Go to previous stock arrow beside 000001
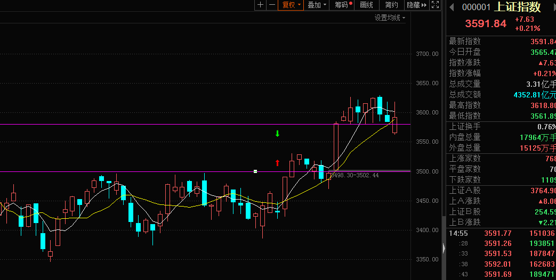Image resolution: width=556 pixels, height=280 pixels. click(x=452, y=7)
